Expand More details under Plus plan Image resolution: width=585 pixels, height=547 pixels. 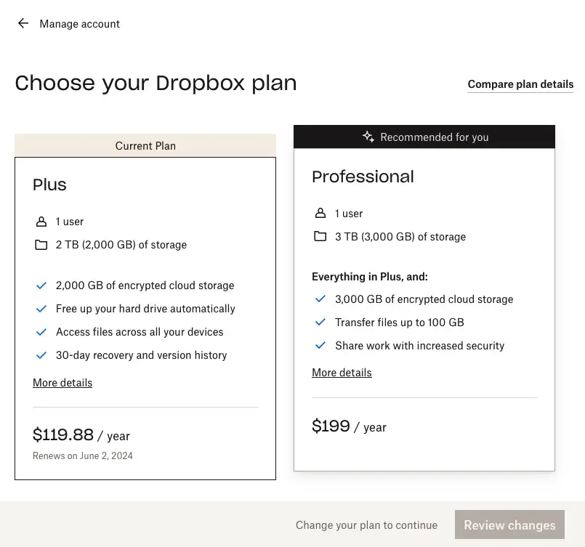[62, 383]
